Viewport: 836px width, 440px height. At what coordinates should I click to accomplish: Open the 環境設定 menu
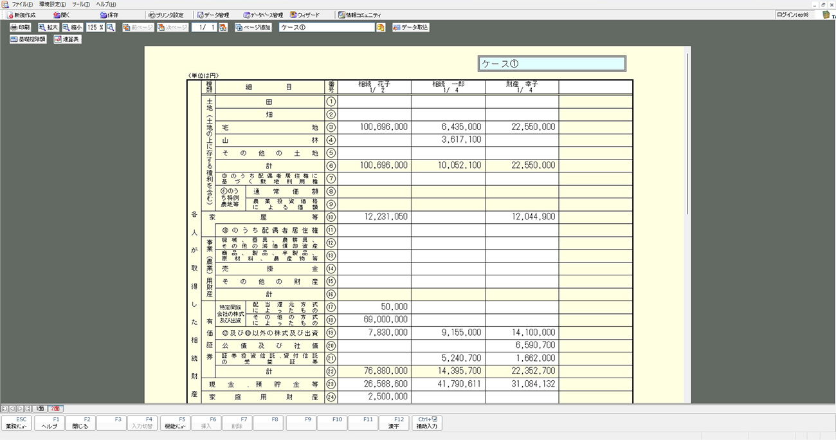[x=52, y=5]
